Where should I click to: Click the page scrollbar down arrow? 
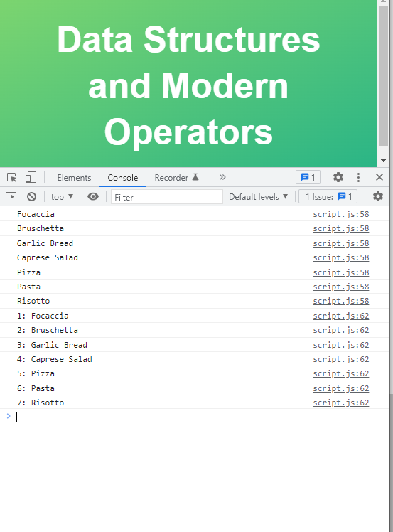point(383,161)
